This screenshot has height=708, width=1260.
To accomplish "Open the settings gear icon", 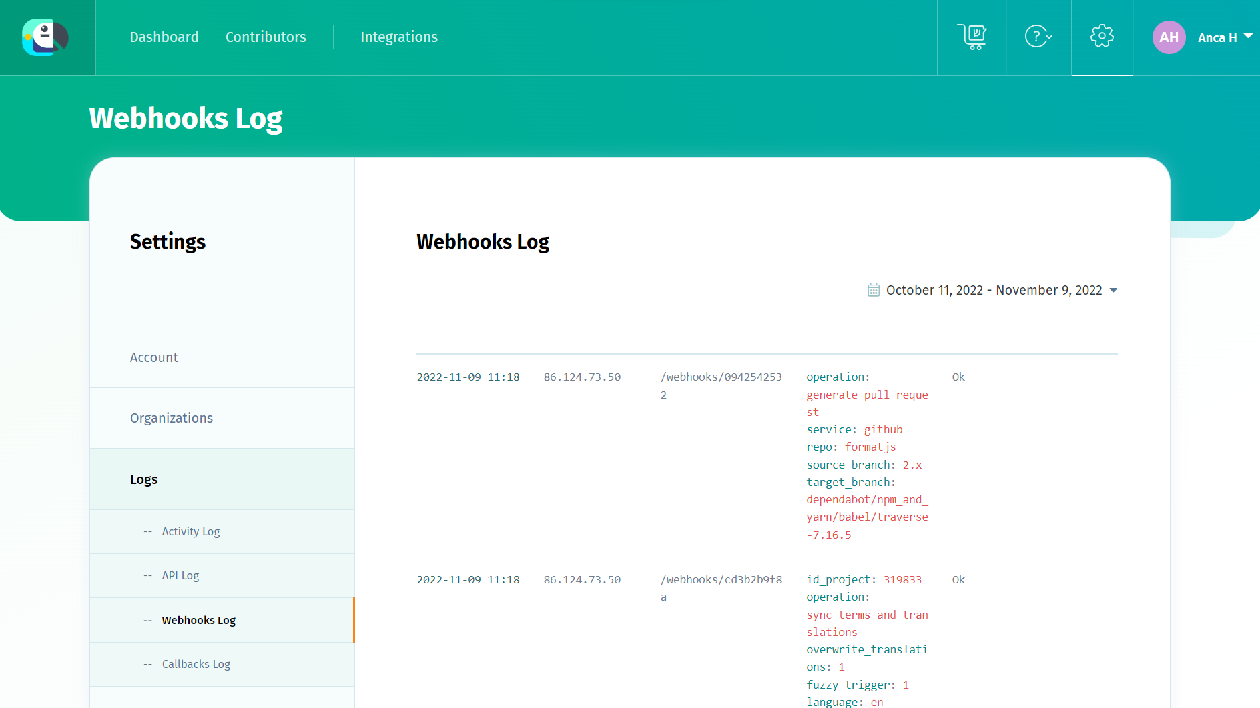I will tap(1102, 37).
